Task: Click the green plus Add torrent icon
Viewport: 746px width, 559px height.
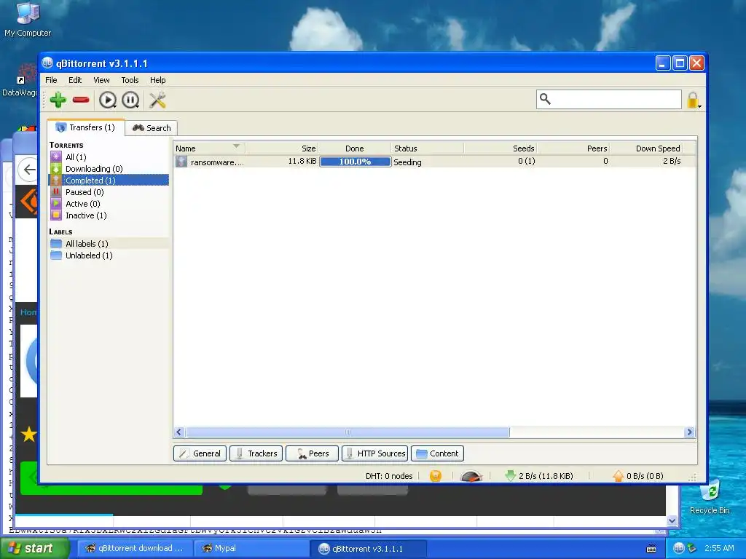Action: click(x=58, y=100)
